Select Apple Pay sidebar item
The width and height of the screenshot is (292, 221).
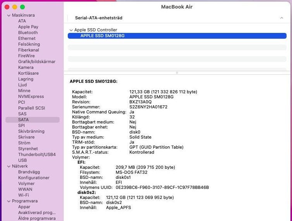[28, 27]
